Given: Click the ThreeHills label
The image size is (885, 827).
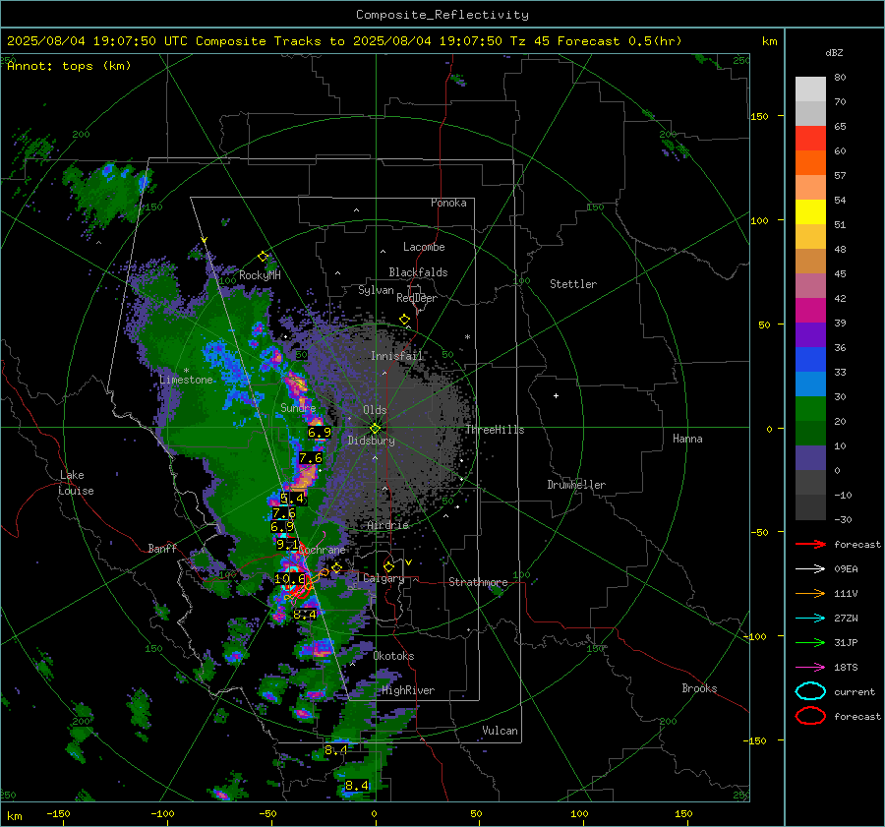Looking at the screenshot, I should coord(495,430).
